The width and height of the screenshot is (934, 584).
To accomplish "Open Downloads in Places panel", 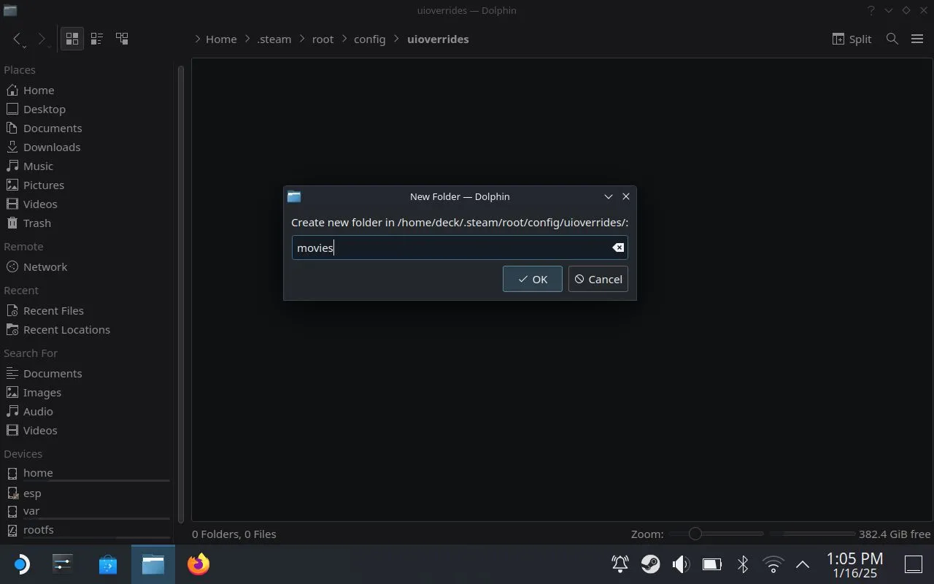I will [51, 147].
